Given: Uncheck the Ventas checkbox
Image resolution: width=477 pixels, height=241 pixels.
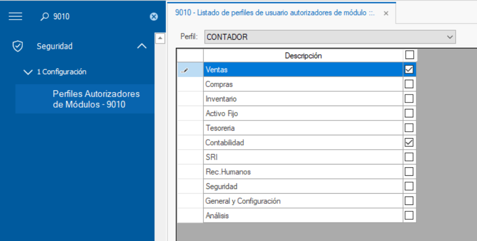Looking at the screenshot, I should [409, 70].
